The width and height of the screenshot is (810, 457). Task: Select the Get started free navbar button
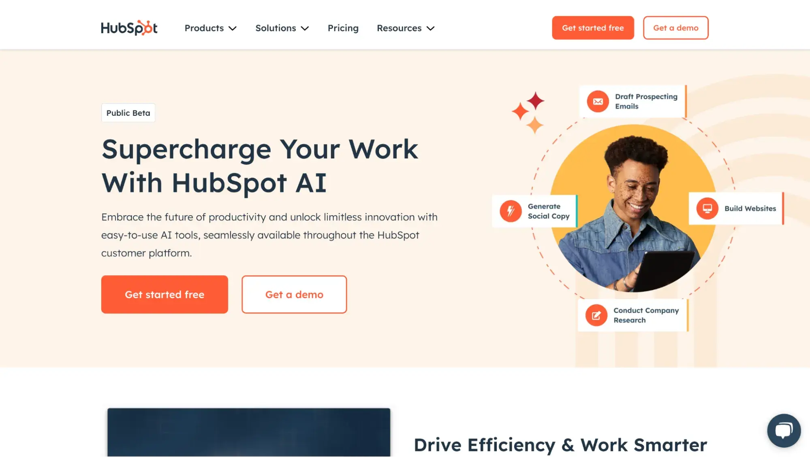click(x=593, y=28)
